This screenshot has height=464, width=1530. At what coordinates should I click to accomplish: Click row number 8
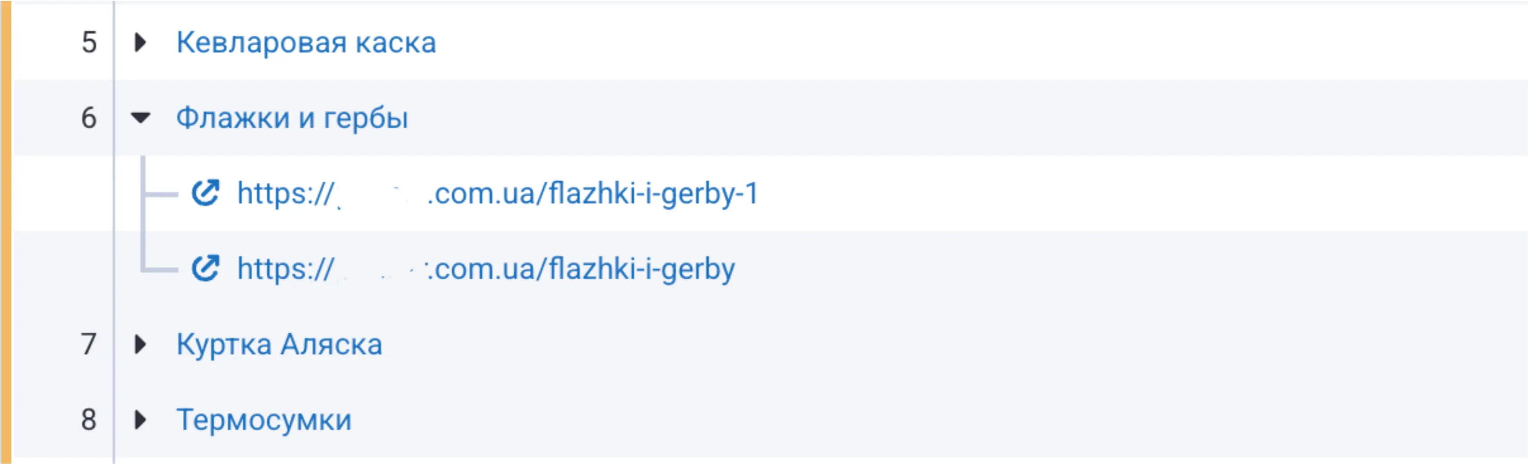[x=89, y=419]
